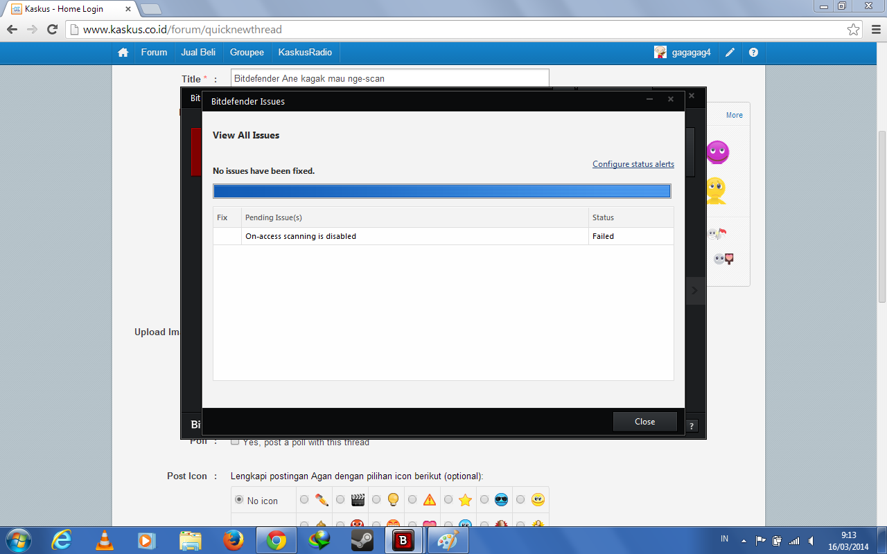Click Configure status alerts link
The height and width of the screenshot is (554, 887).
633,164
